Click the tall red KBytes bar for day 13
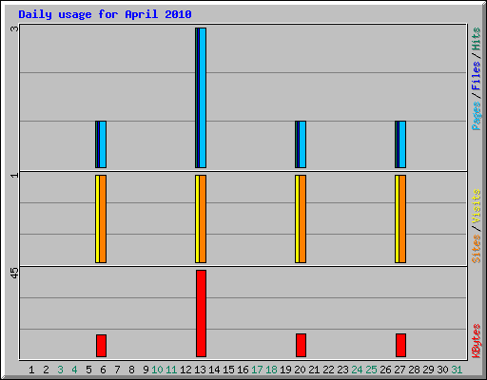The height and width of the screenshot is (380, 487). point(201,313)
